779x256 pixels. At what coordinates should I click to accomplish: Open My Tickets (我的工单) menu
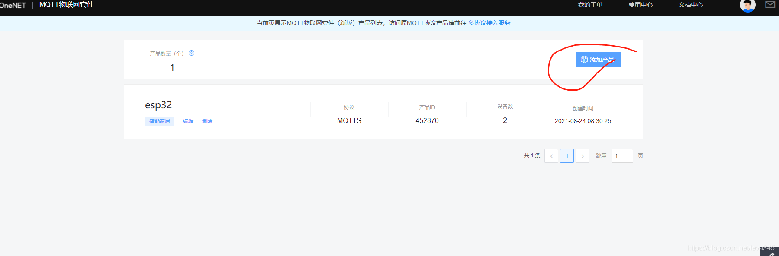coord(590,5)
